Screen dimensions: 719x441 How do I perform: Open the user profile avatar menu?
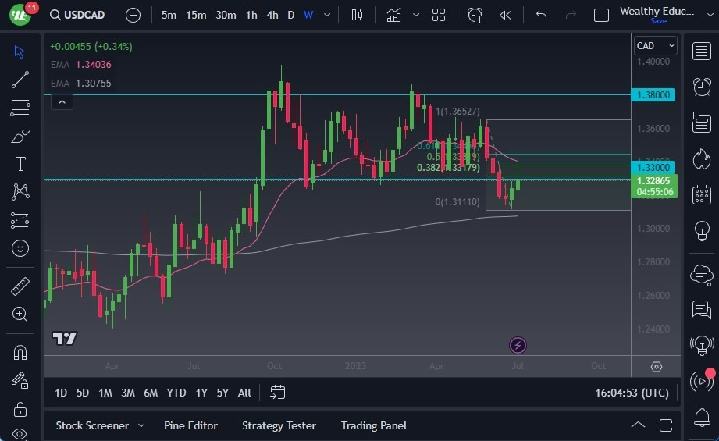coord(20,15)
